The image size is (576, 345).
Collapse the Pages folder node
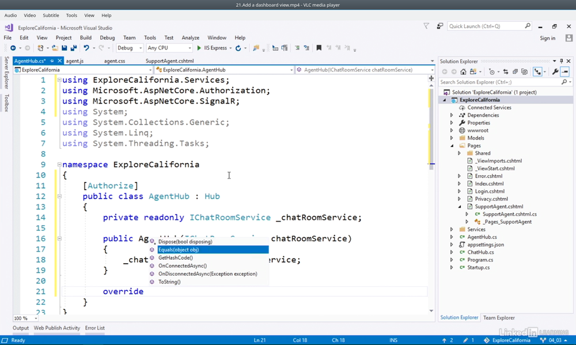pyautogui.click(x=452, y=146)
